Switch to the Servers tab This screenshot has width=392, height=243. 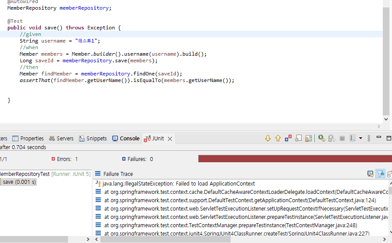61,139
